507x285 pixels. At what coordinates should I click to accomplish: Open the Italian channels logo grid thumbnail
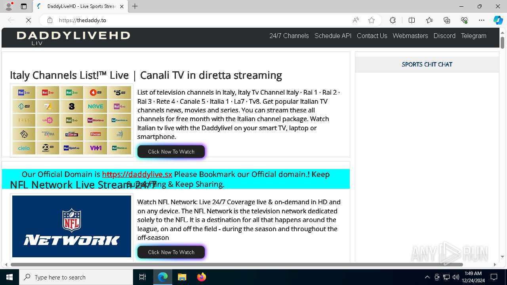[x=72, y=120]
